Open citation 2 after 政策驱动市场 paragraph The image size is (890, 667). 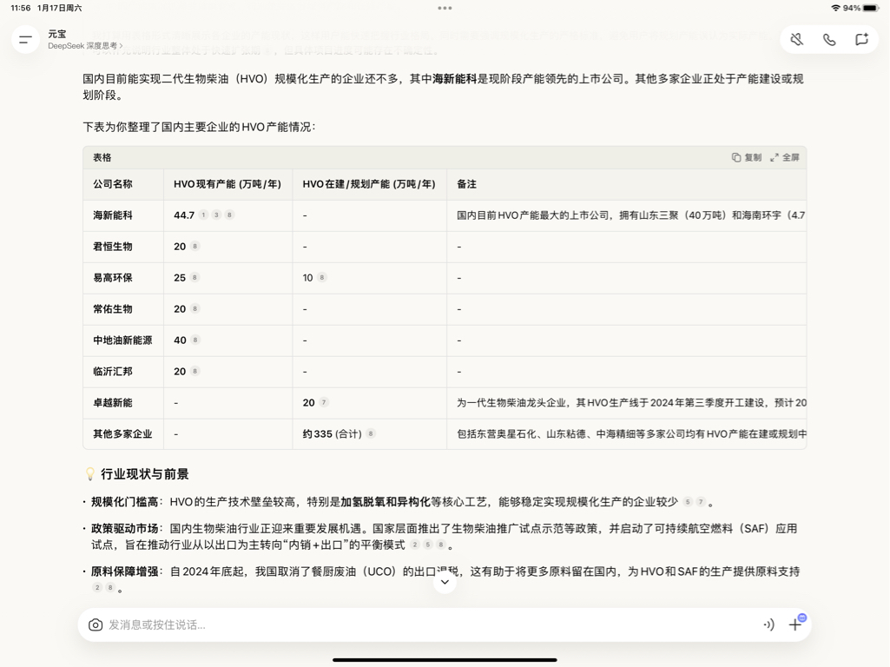(x=415, y=545)
